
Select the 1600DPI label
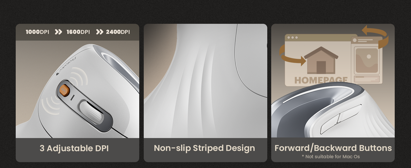tap(78, 32)
